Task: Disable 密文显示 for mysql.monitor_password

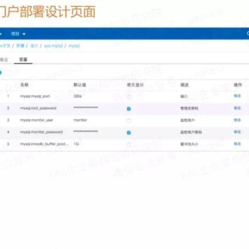Action: pyautogui.click(x=129, y=133)
